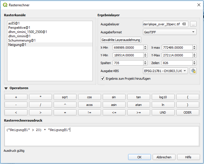Insert the sqrt operator
The image size is (204, 164).
point(65,97)
